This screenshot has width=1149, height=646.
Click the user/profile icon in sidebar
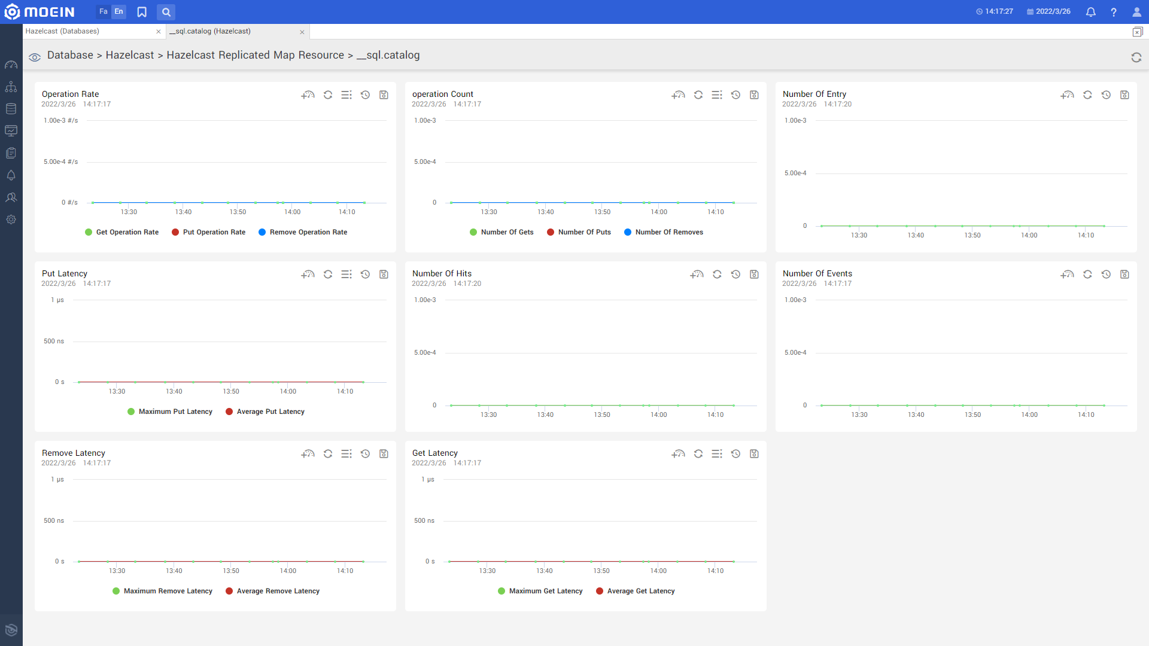(x=12, y=197)
